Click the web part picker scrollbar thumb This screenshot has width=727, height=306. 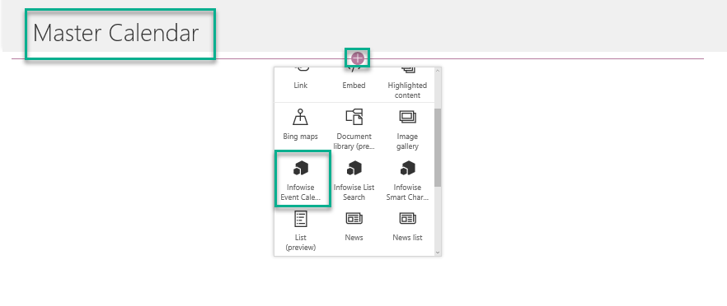coord(438,148)
